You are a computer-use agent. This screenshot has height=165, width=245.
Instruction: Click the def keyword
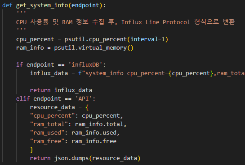(7, 5)
